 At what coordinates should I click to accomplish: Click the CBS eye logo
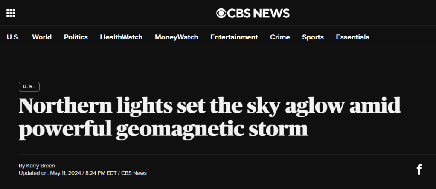tap(221, 13)
